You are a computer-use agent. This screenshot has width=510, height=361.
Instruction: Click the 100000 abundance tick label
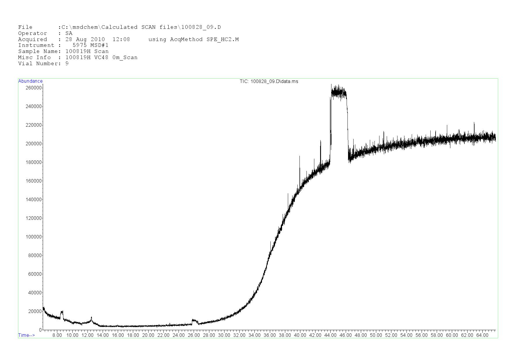tap(34, 237)
